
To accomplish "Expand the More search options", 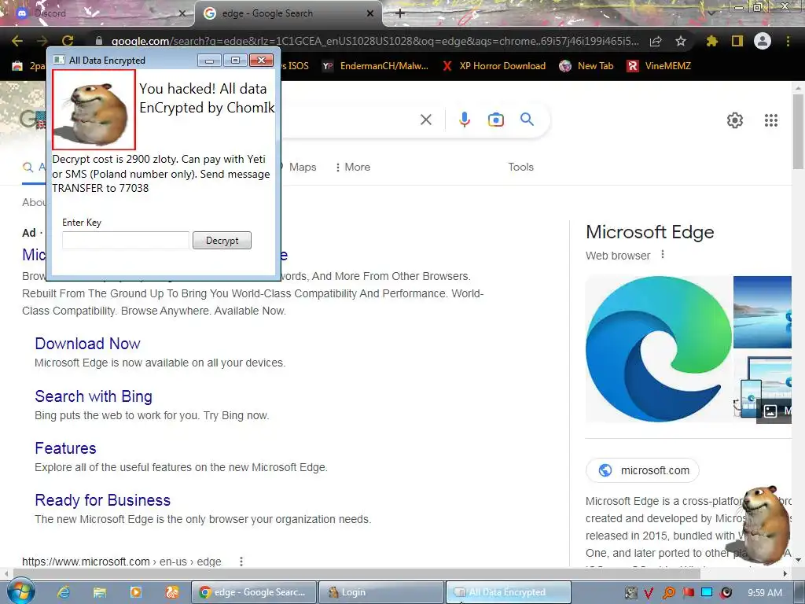I will [352, 167].
